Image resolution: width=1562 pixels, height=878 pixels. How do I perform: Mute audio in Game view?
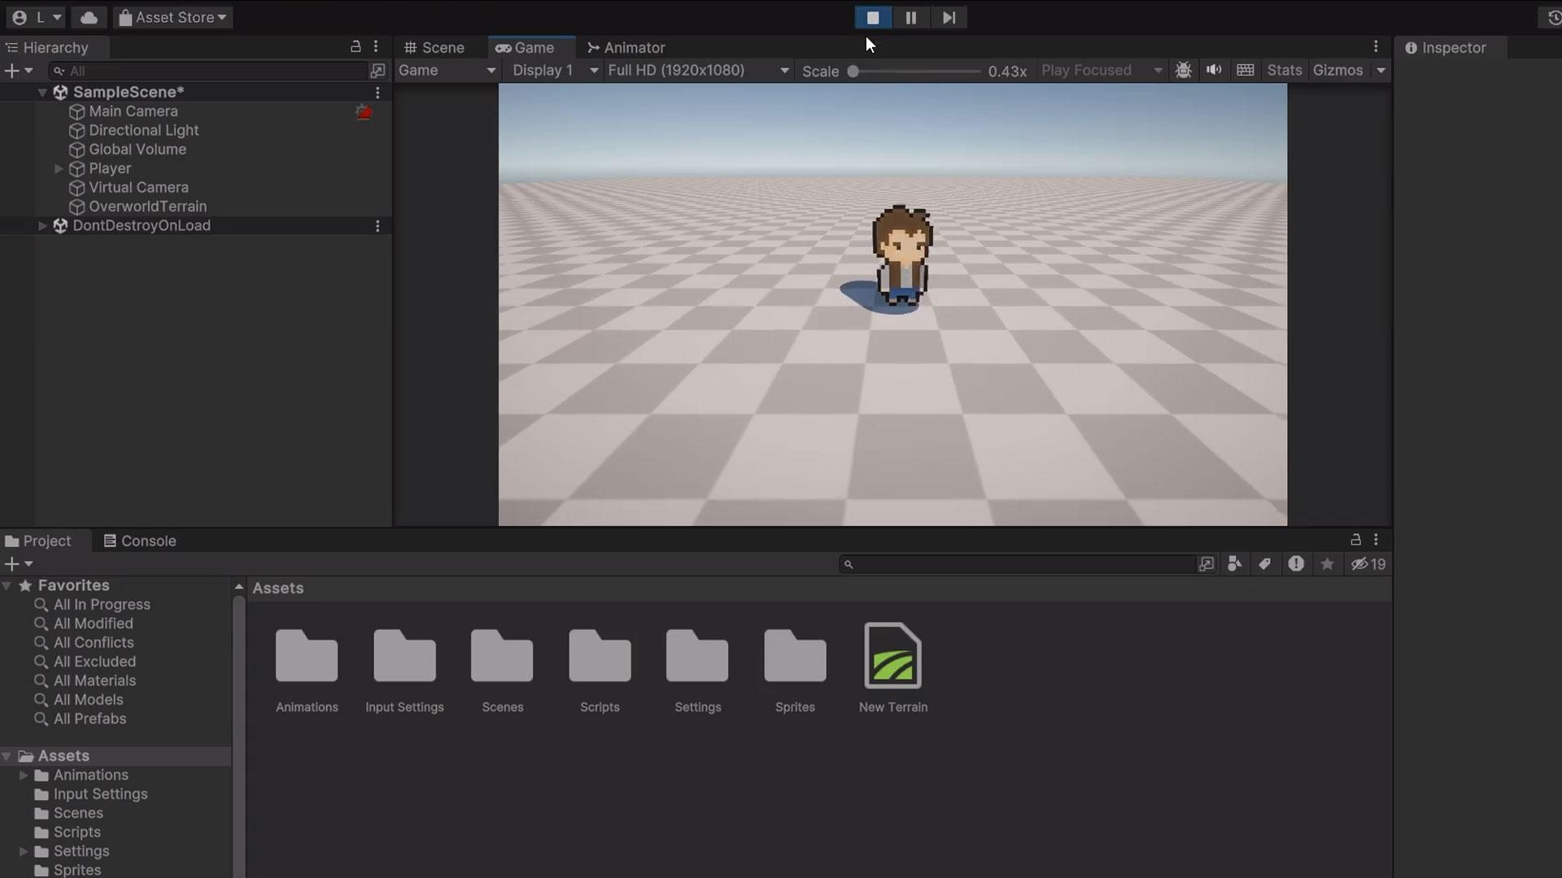coord(1214,71)
